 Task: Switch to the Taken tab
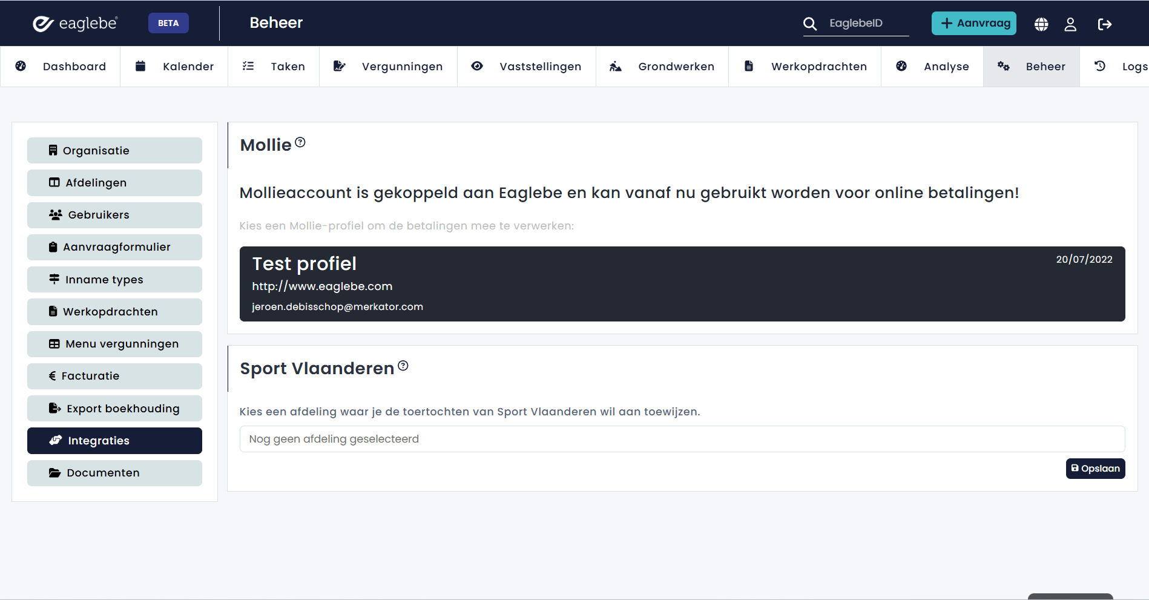274,67
